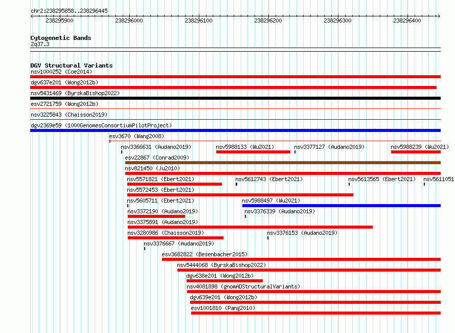
Task: Click red nsv5571821 (Ebert2021) bar
Action: click(174, 184)
